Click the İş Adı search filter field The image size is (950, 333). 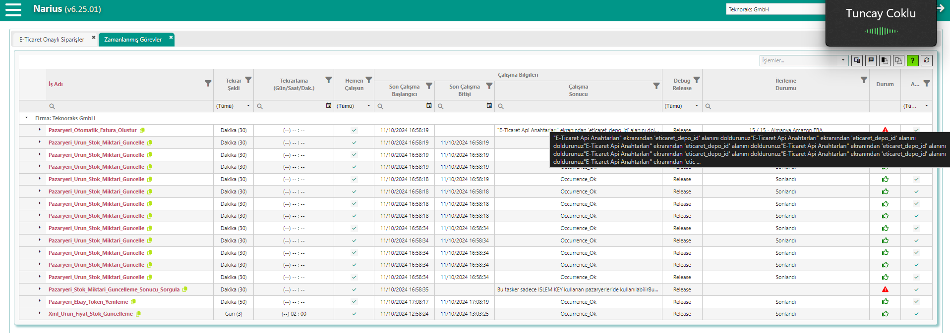129,106
